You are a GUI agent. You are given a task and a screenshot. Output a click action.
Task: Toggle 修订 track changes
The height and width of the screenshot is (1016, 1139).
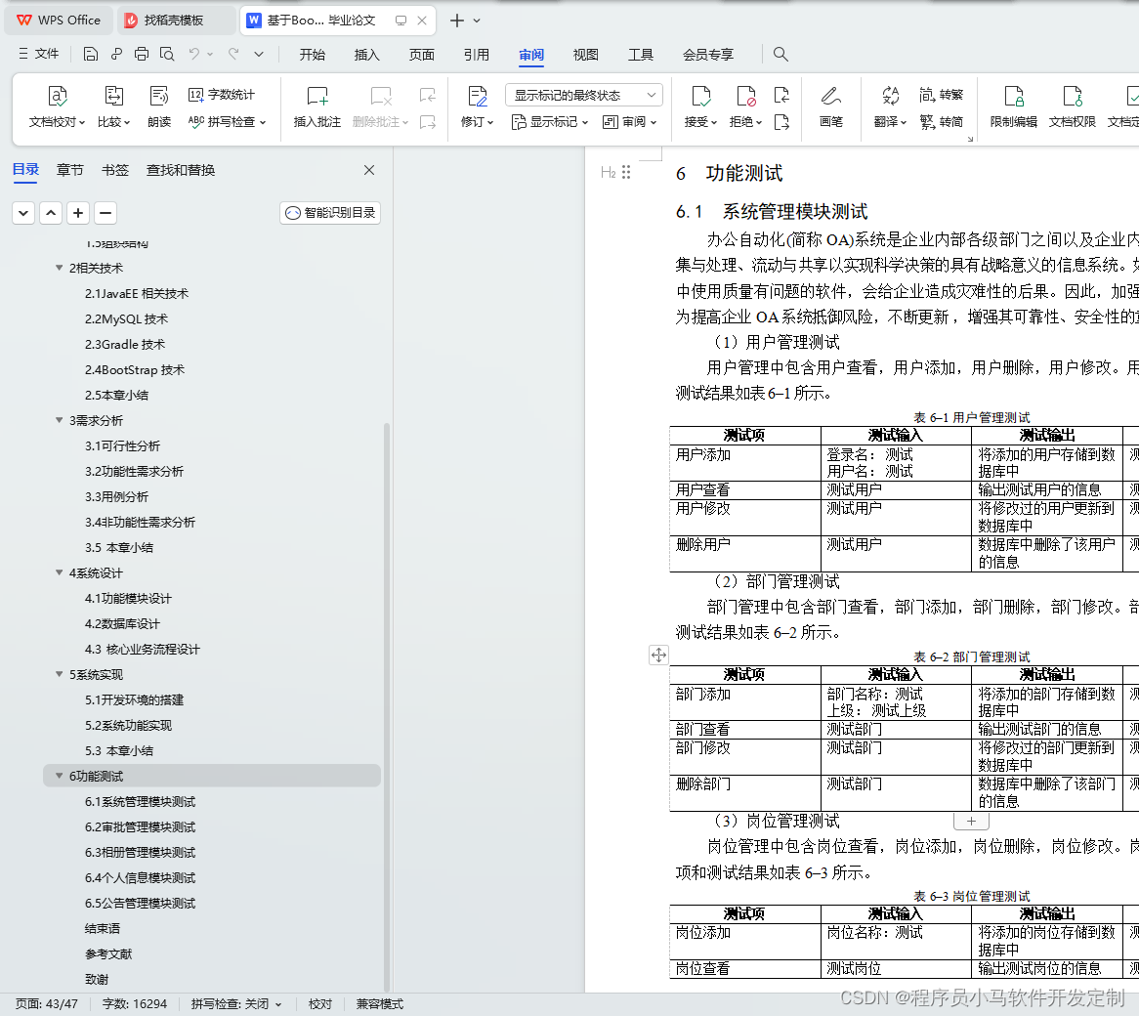click(476, 107)
